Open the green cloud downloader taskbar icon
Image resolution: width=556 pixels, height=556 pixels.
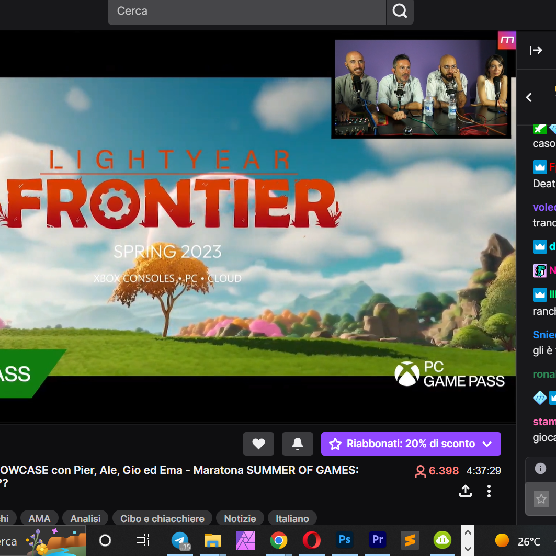pyautogui.click(x=442, y=540)
